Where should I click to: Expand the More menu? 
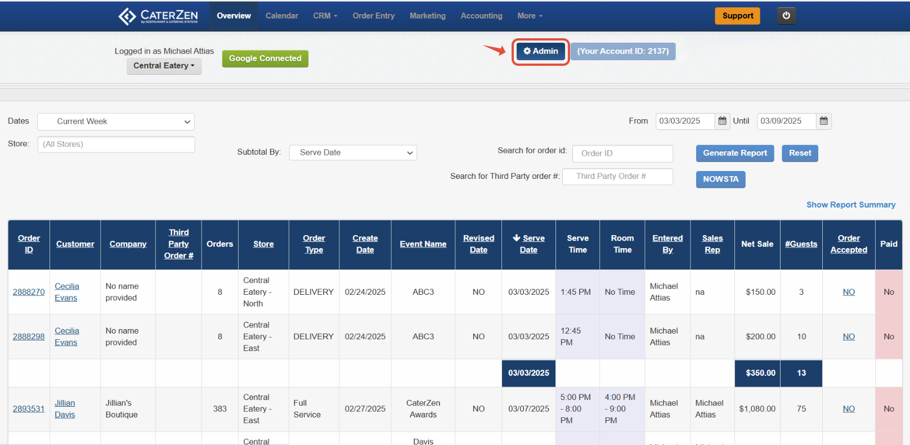(530, 16)
